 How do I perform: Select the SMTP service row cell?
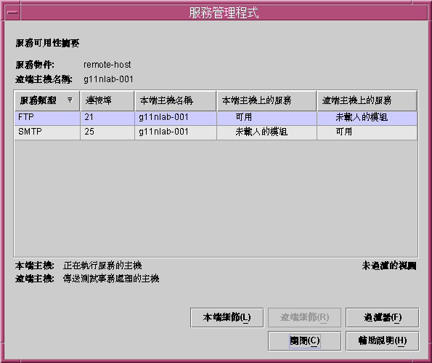tap(47, 132)
